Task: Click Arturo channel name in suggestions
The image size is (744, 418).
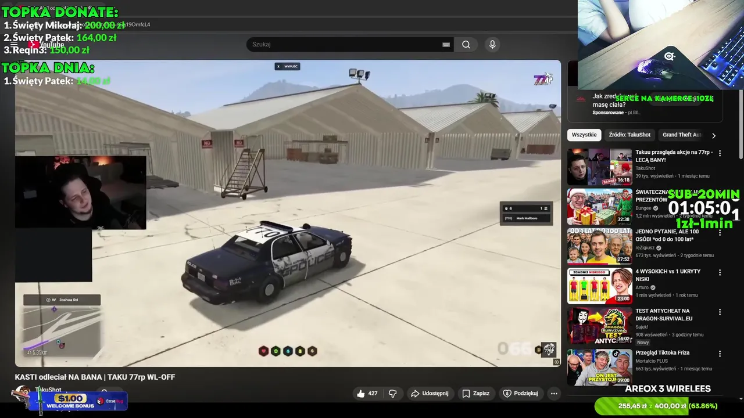Action: pos(643,287)
